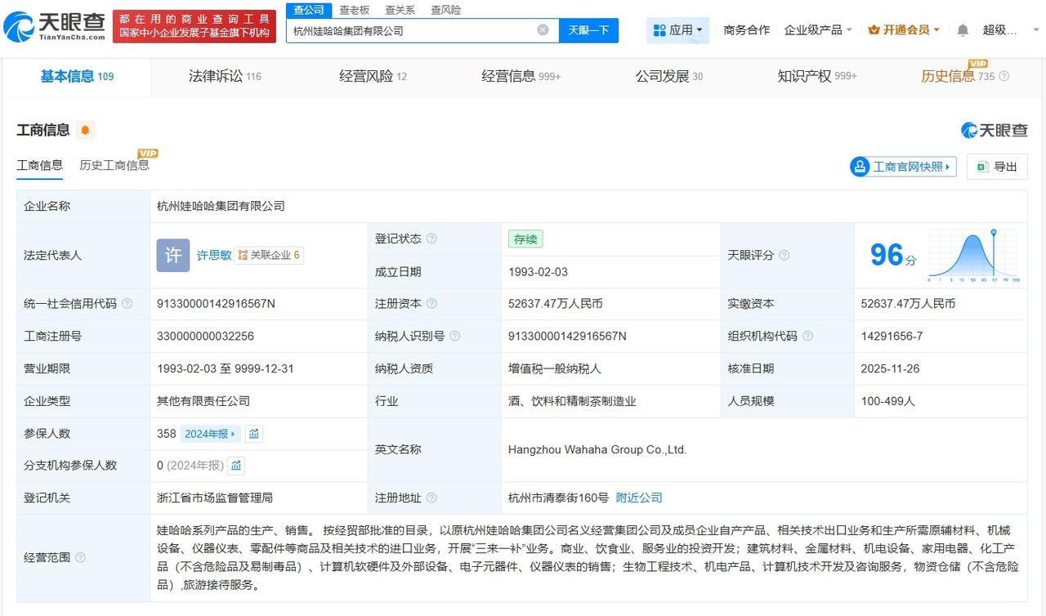
Task: Switch to the 查风险 search tab
Action: (445, 10)
